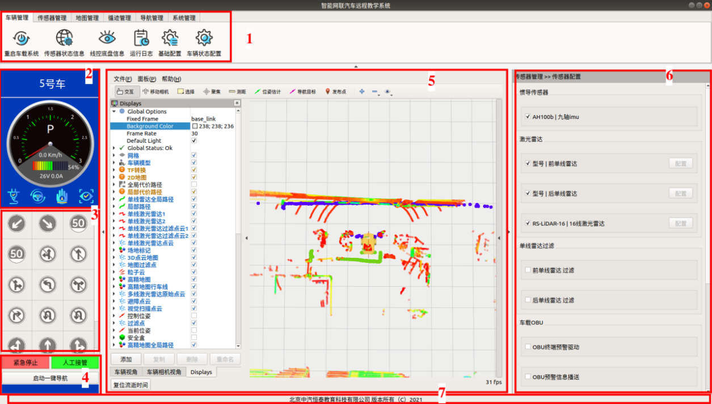The width and height of the screenshot is (712, 404).
Task: Open the 面板(P) menu
Action: pos(146,79)
